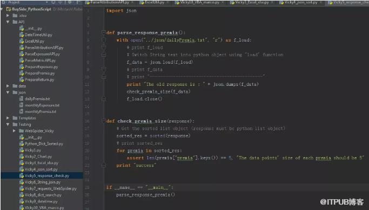Click the API folder icon
This screenshot has width=369, height=210.
tap(15, 22)
